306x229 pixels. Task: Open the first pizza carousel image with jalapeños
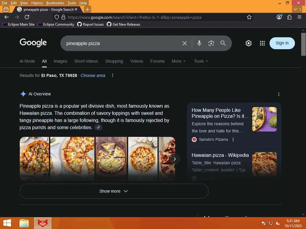(x=34, y=159)
